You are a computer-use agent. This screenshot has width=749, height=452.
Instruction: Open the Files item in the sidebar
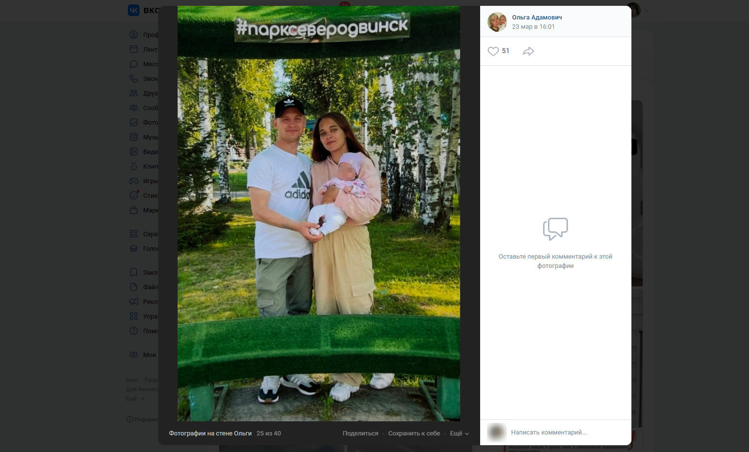click(x=143, y=287)
